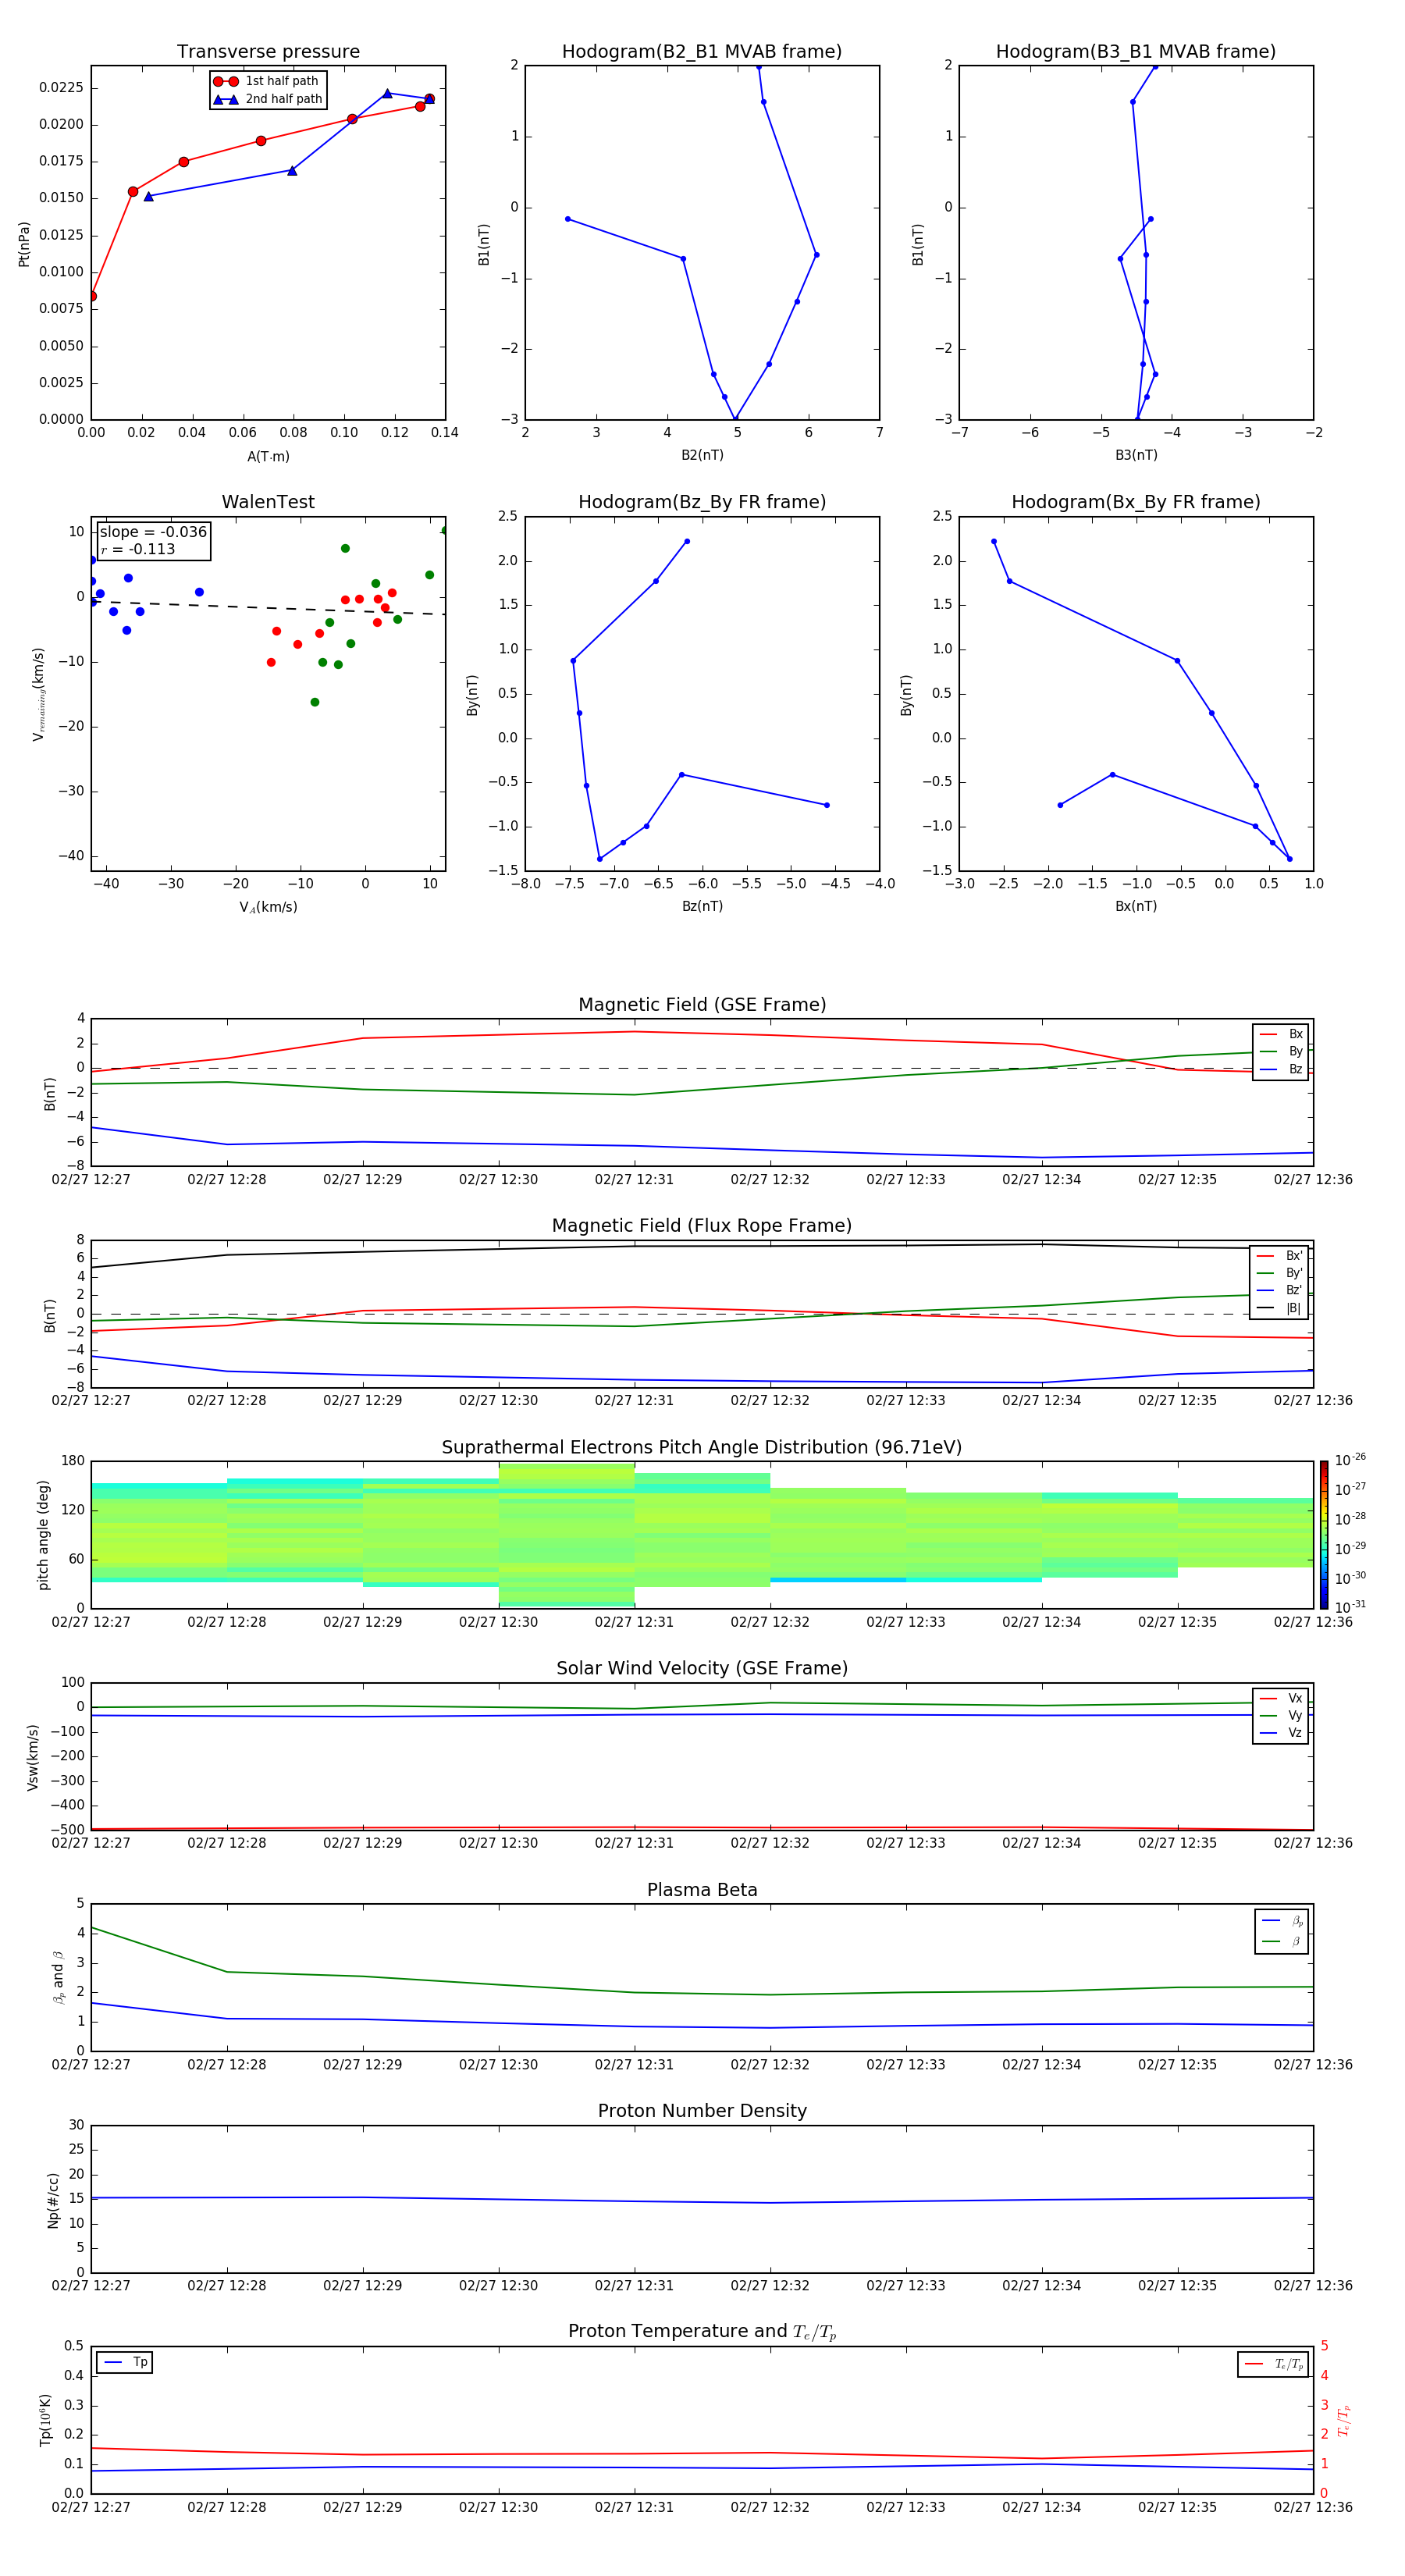Click '02/27 12:31' tick under GSE field plot
1405x2576 pixels.
(634, 1180)
